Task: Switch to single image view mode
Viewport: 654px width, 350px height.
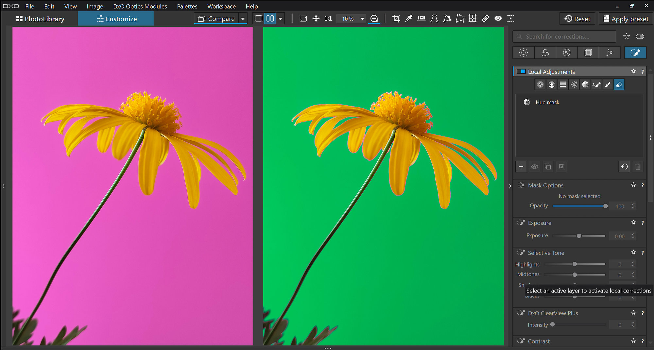Action: click(258, 19)
